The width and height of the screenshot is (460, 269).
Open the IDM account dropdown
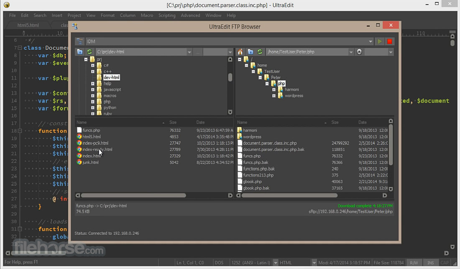point(370,41)
